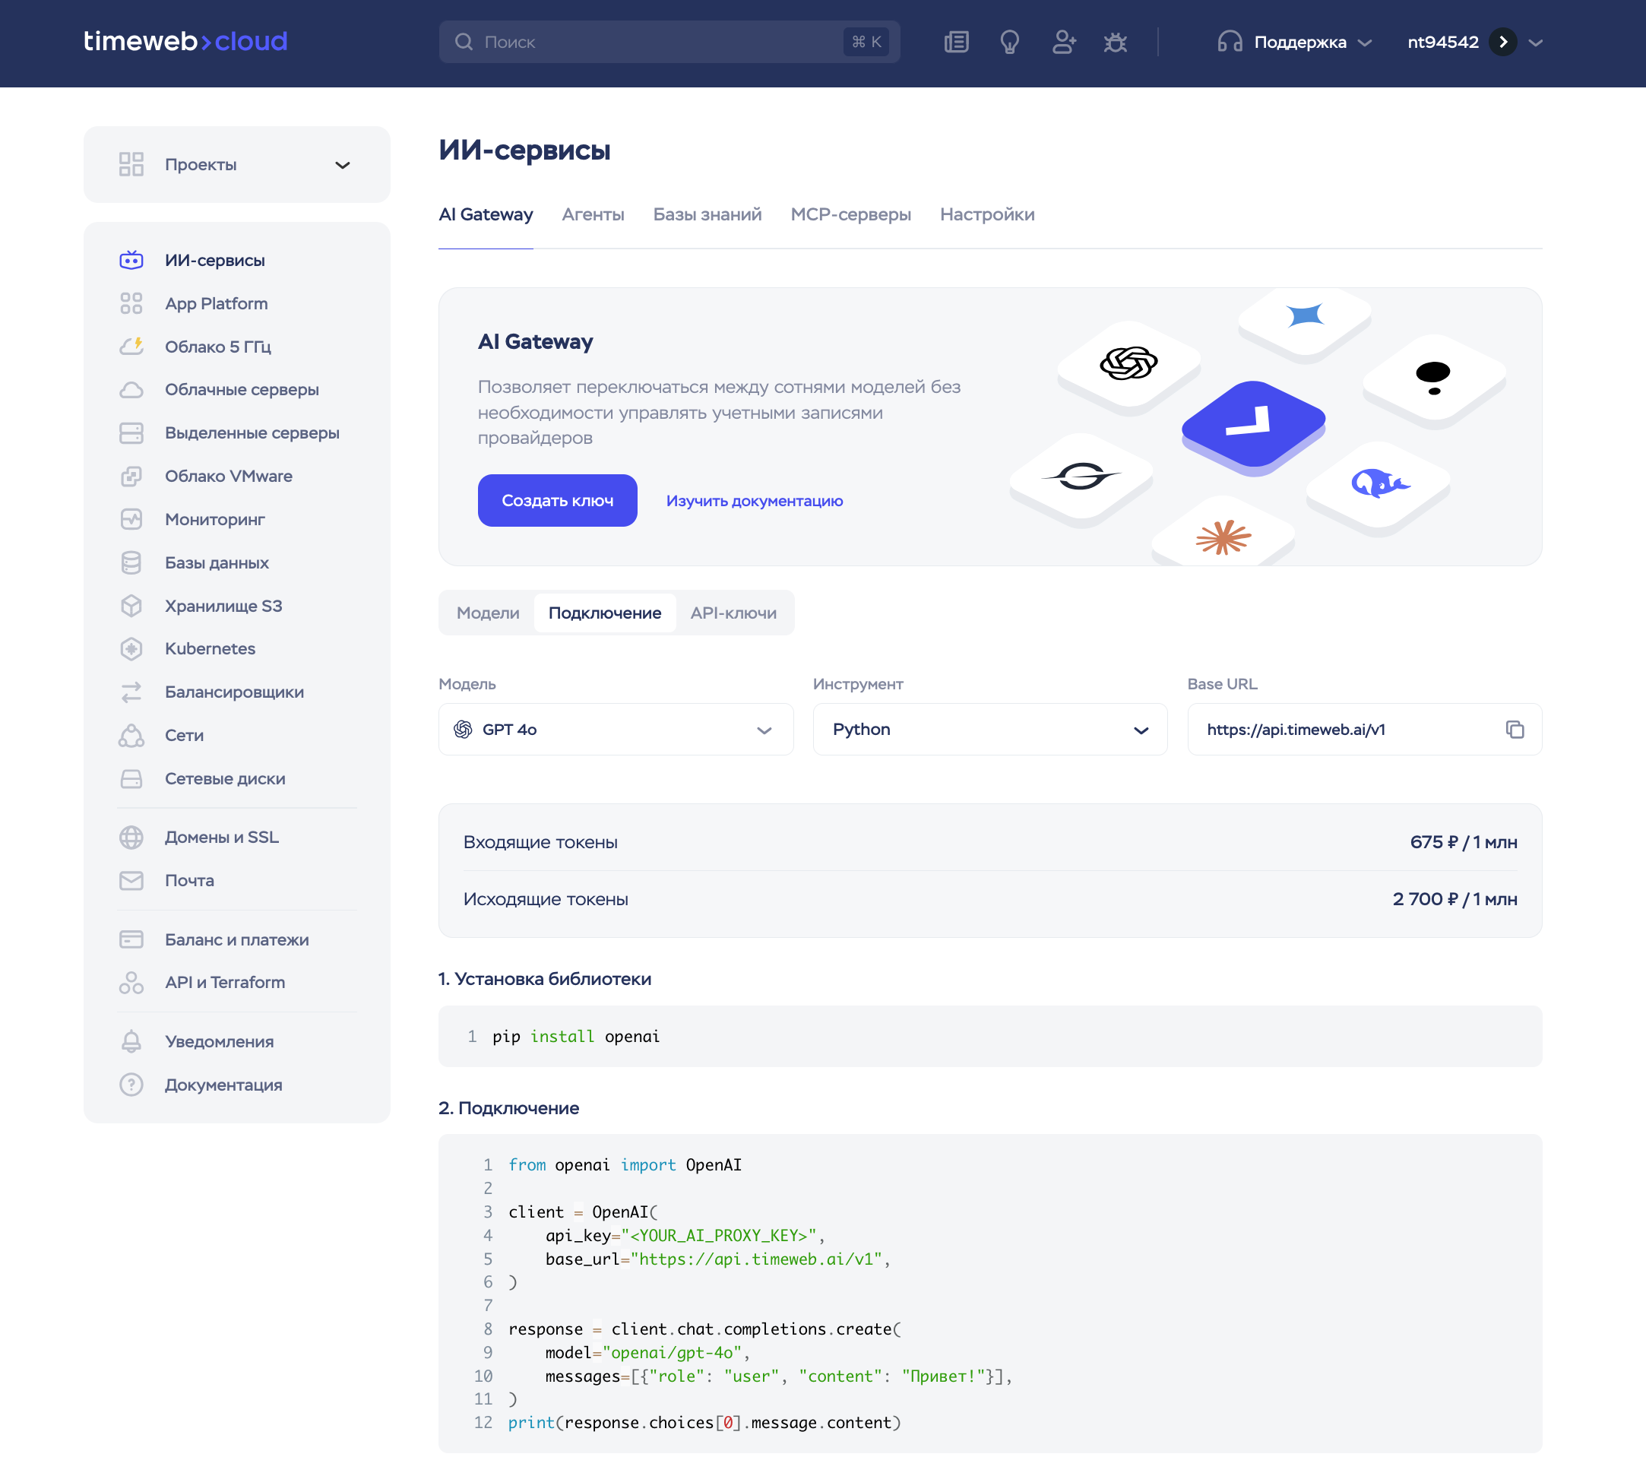Click the Документация question-mark icon
The height and width of the screenshot is (1476, 1646).
(131, 1085)
